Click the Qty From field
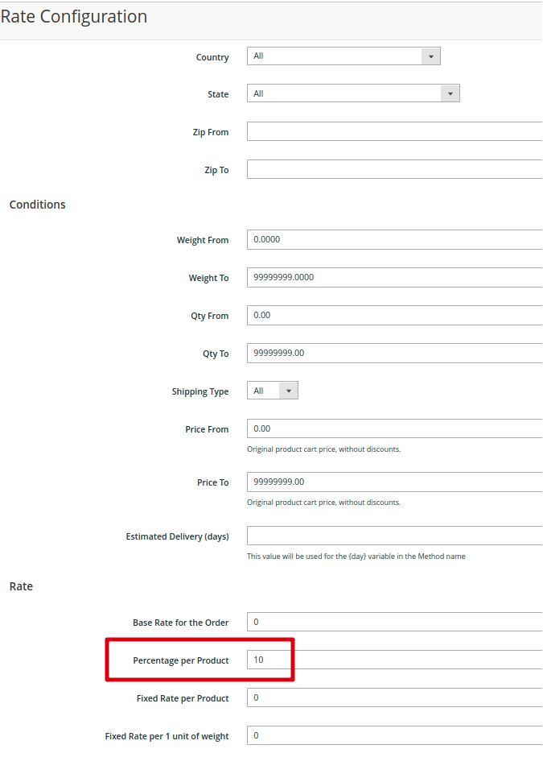 tap(394, 315)
